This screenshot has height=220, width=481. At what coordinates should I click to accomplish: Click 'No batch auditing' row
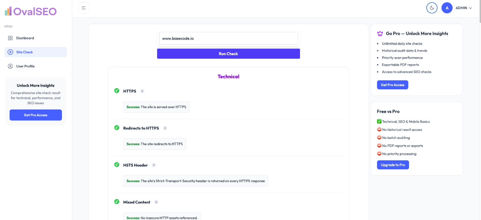pos(393,138)
